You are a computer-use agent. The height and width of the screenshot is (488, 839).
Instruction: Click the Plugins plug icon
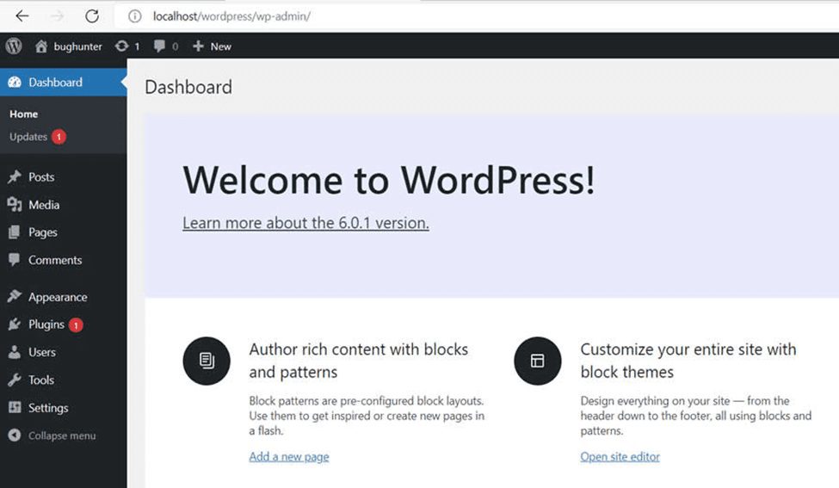15,324
